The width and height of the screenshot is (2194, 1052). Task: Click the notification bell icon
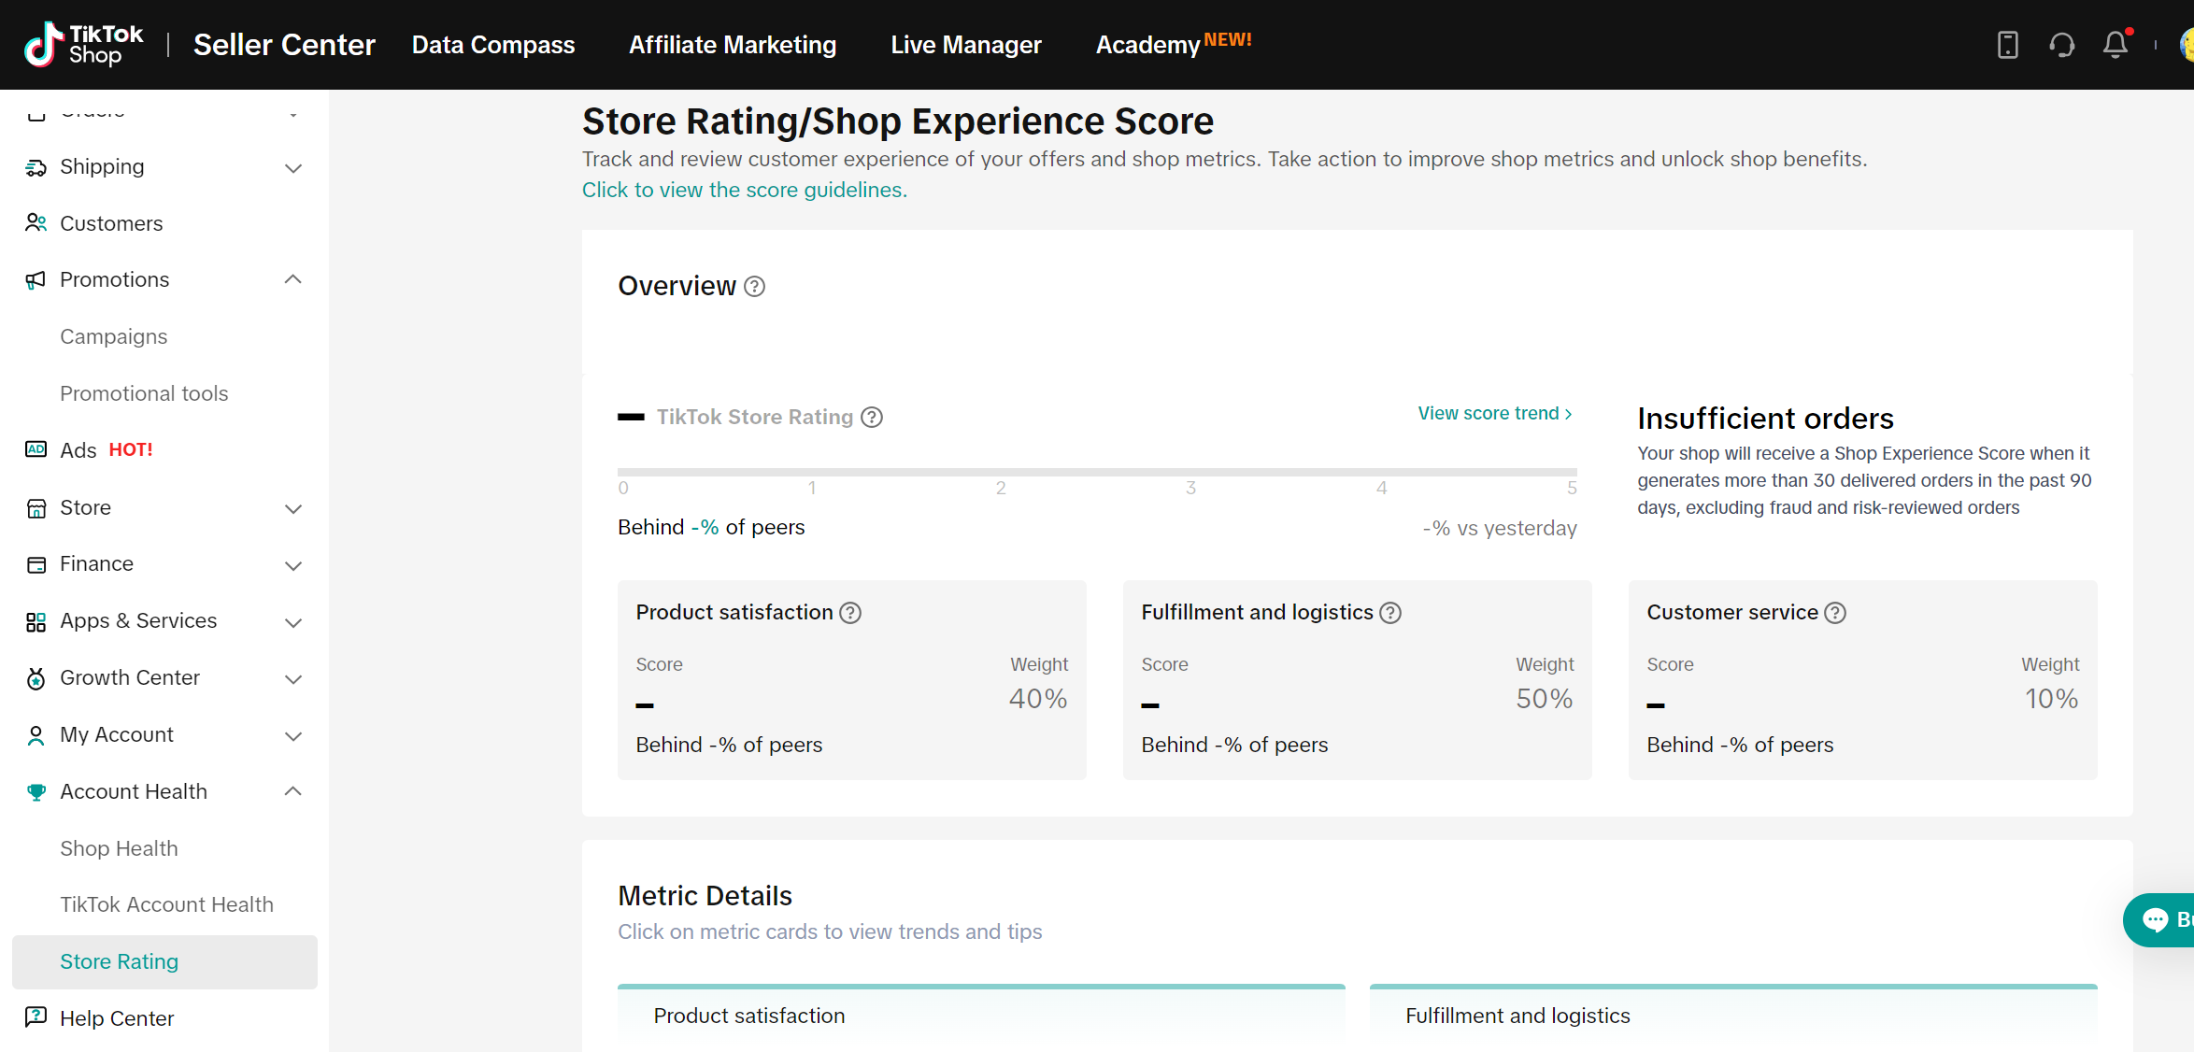(x=2115, y=45)
